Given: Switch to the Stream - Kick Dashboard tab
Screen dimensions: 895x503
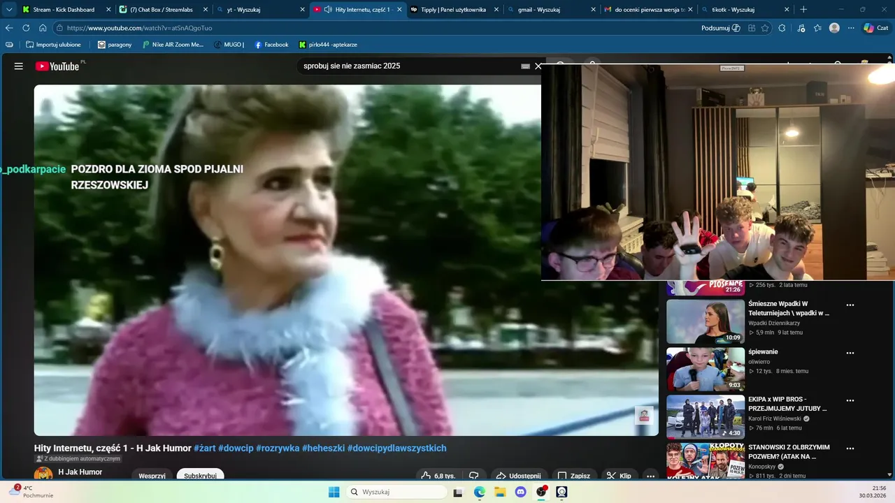Looking at the screenshot, I should click(65, 10).
